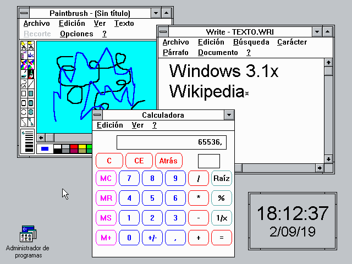Viewport: 352px width, 264px height.
Task: Click the Raíz square root button
Action: [x=221, y=178]
